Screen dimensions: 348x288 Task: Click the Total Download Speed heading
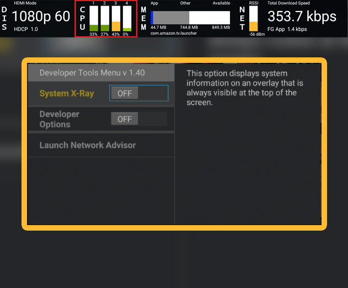288,3
